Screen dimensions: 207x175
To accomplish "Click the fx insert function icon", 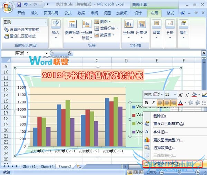I will (x=69, y=53).
